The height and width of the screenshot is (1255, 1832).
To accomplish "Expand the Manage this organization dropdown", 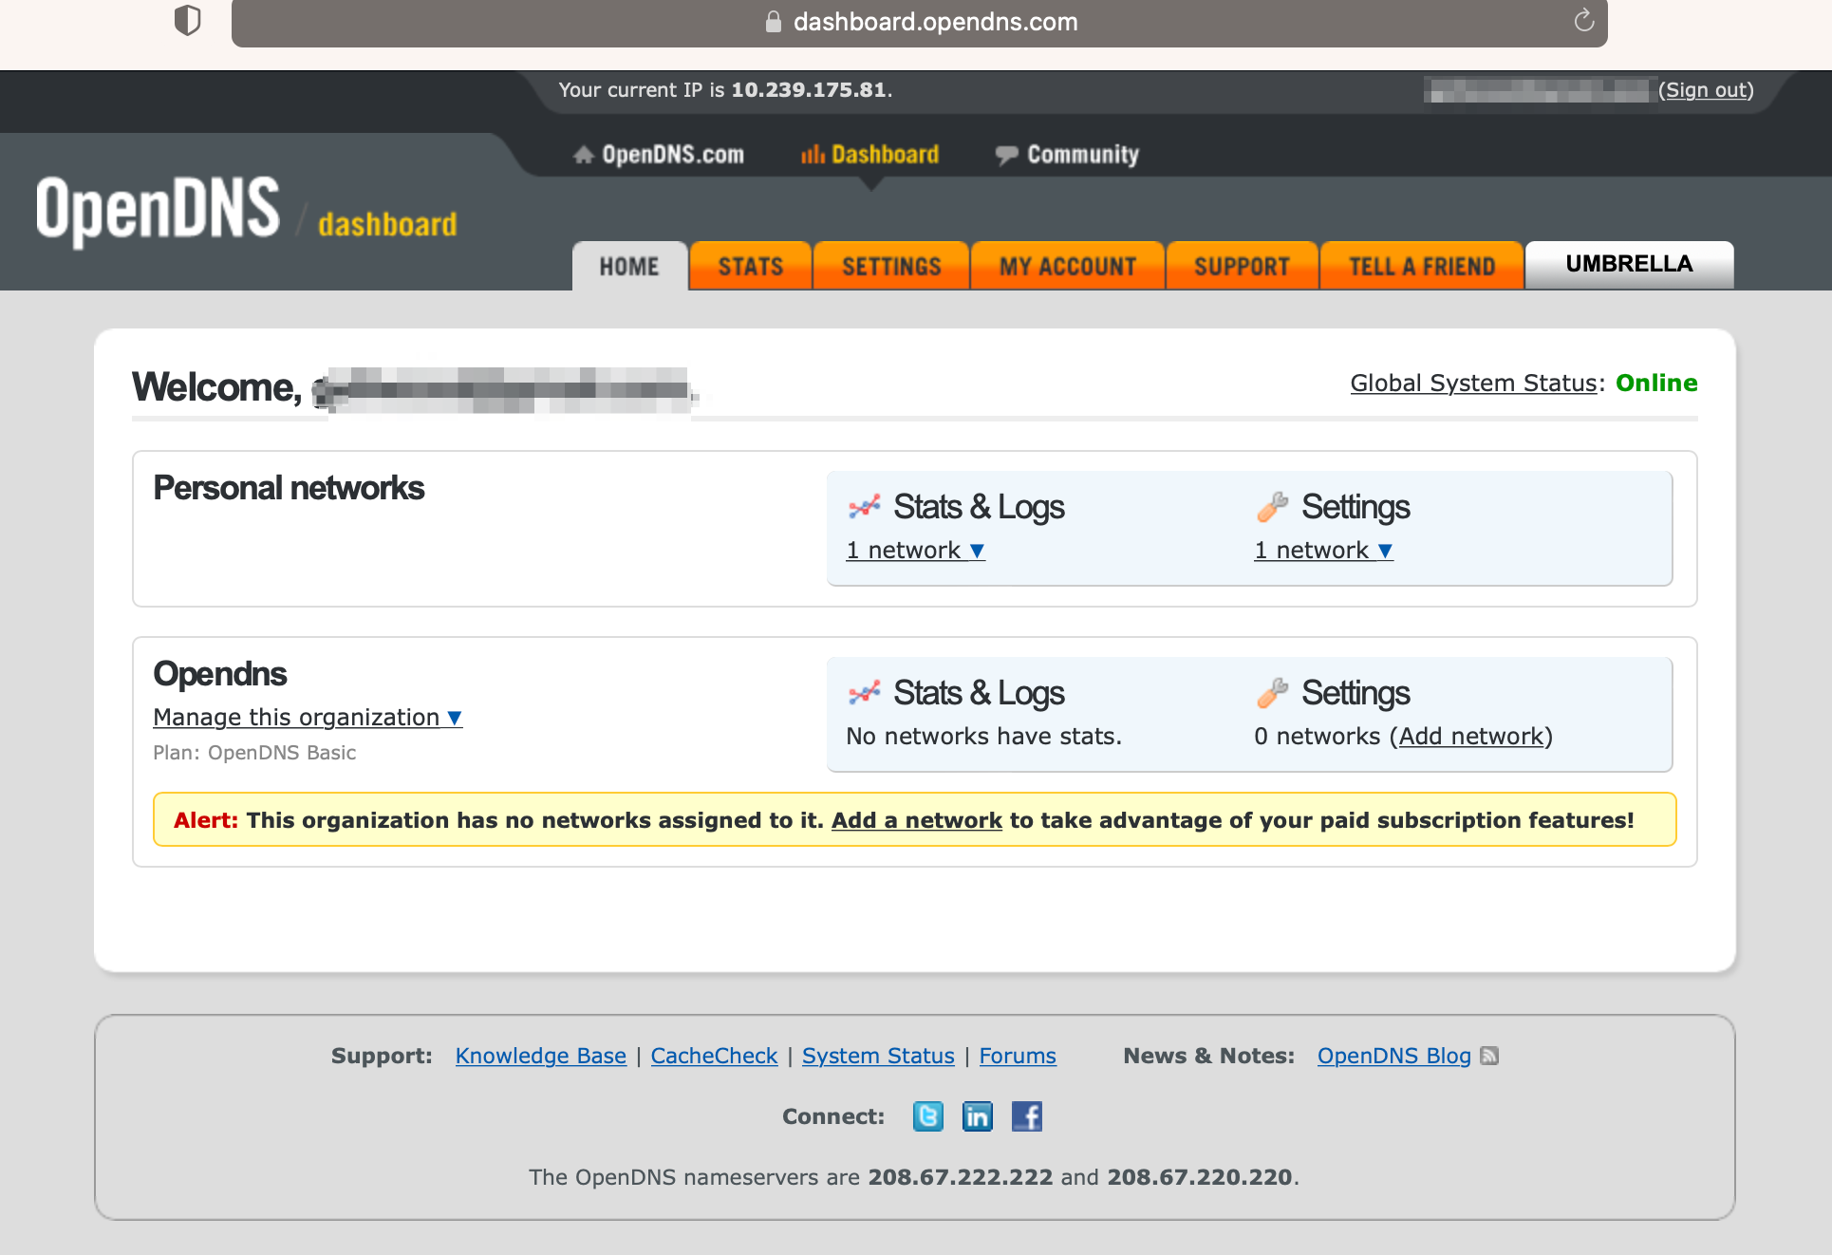I will point(308,718).
